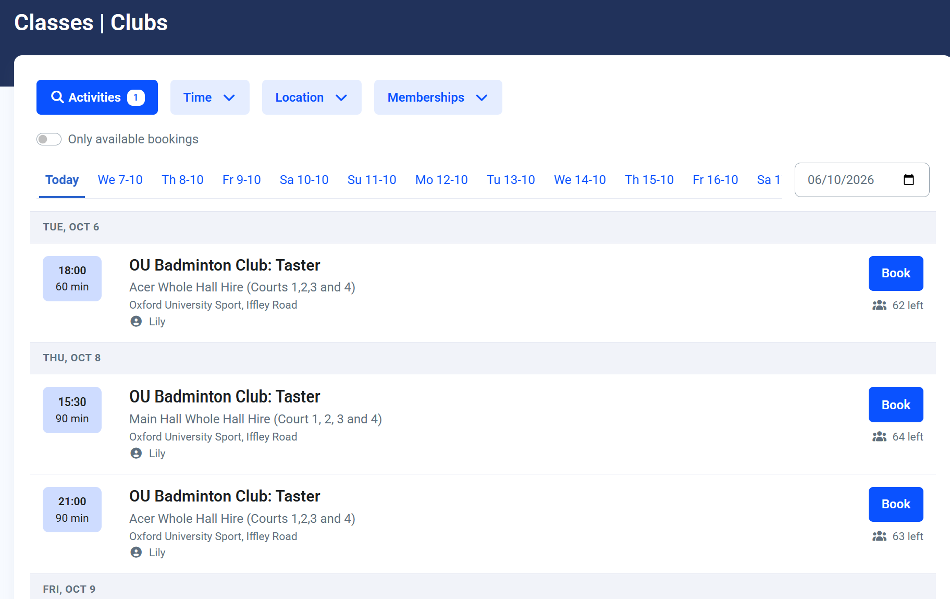Open the 15:30 OU Badminton Club: Taster title
This screenshot has width=950, height=599.
225,397
